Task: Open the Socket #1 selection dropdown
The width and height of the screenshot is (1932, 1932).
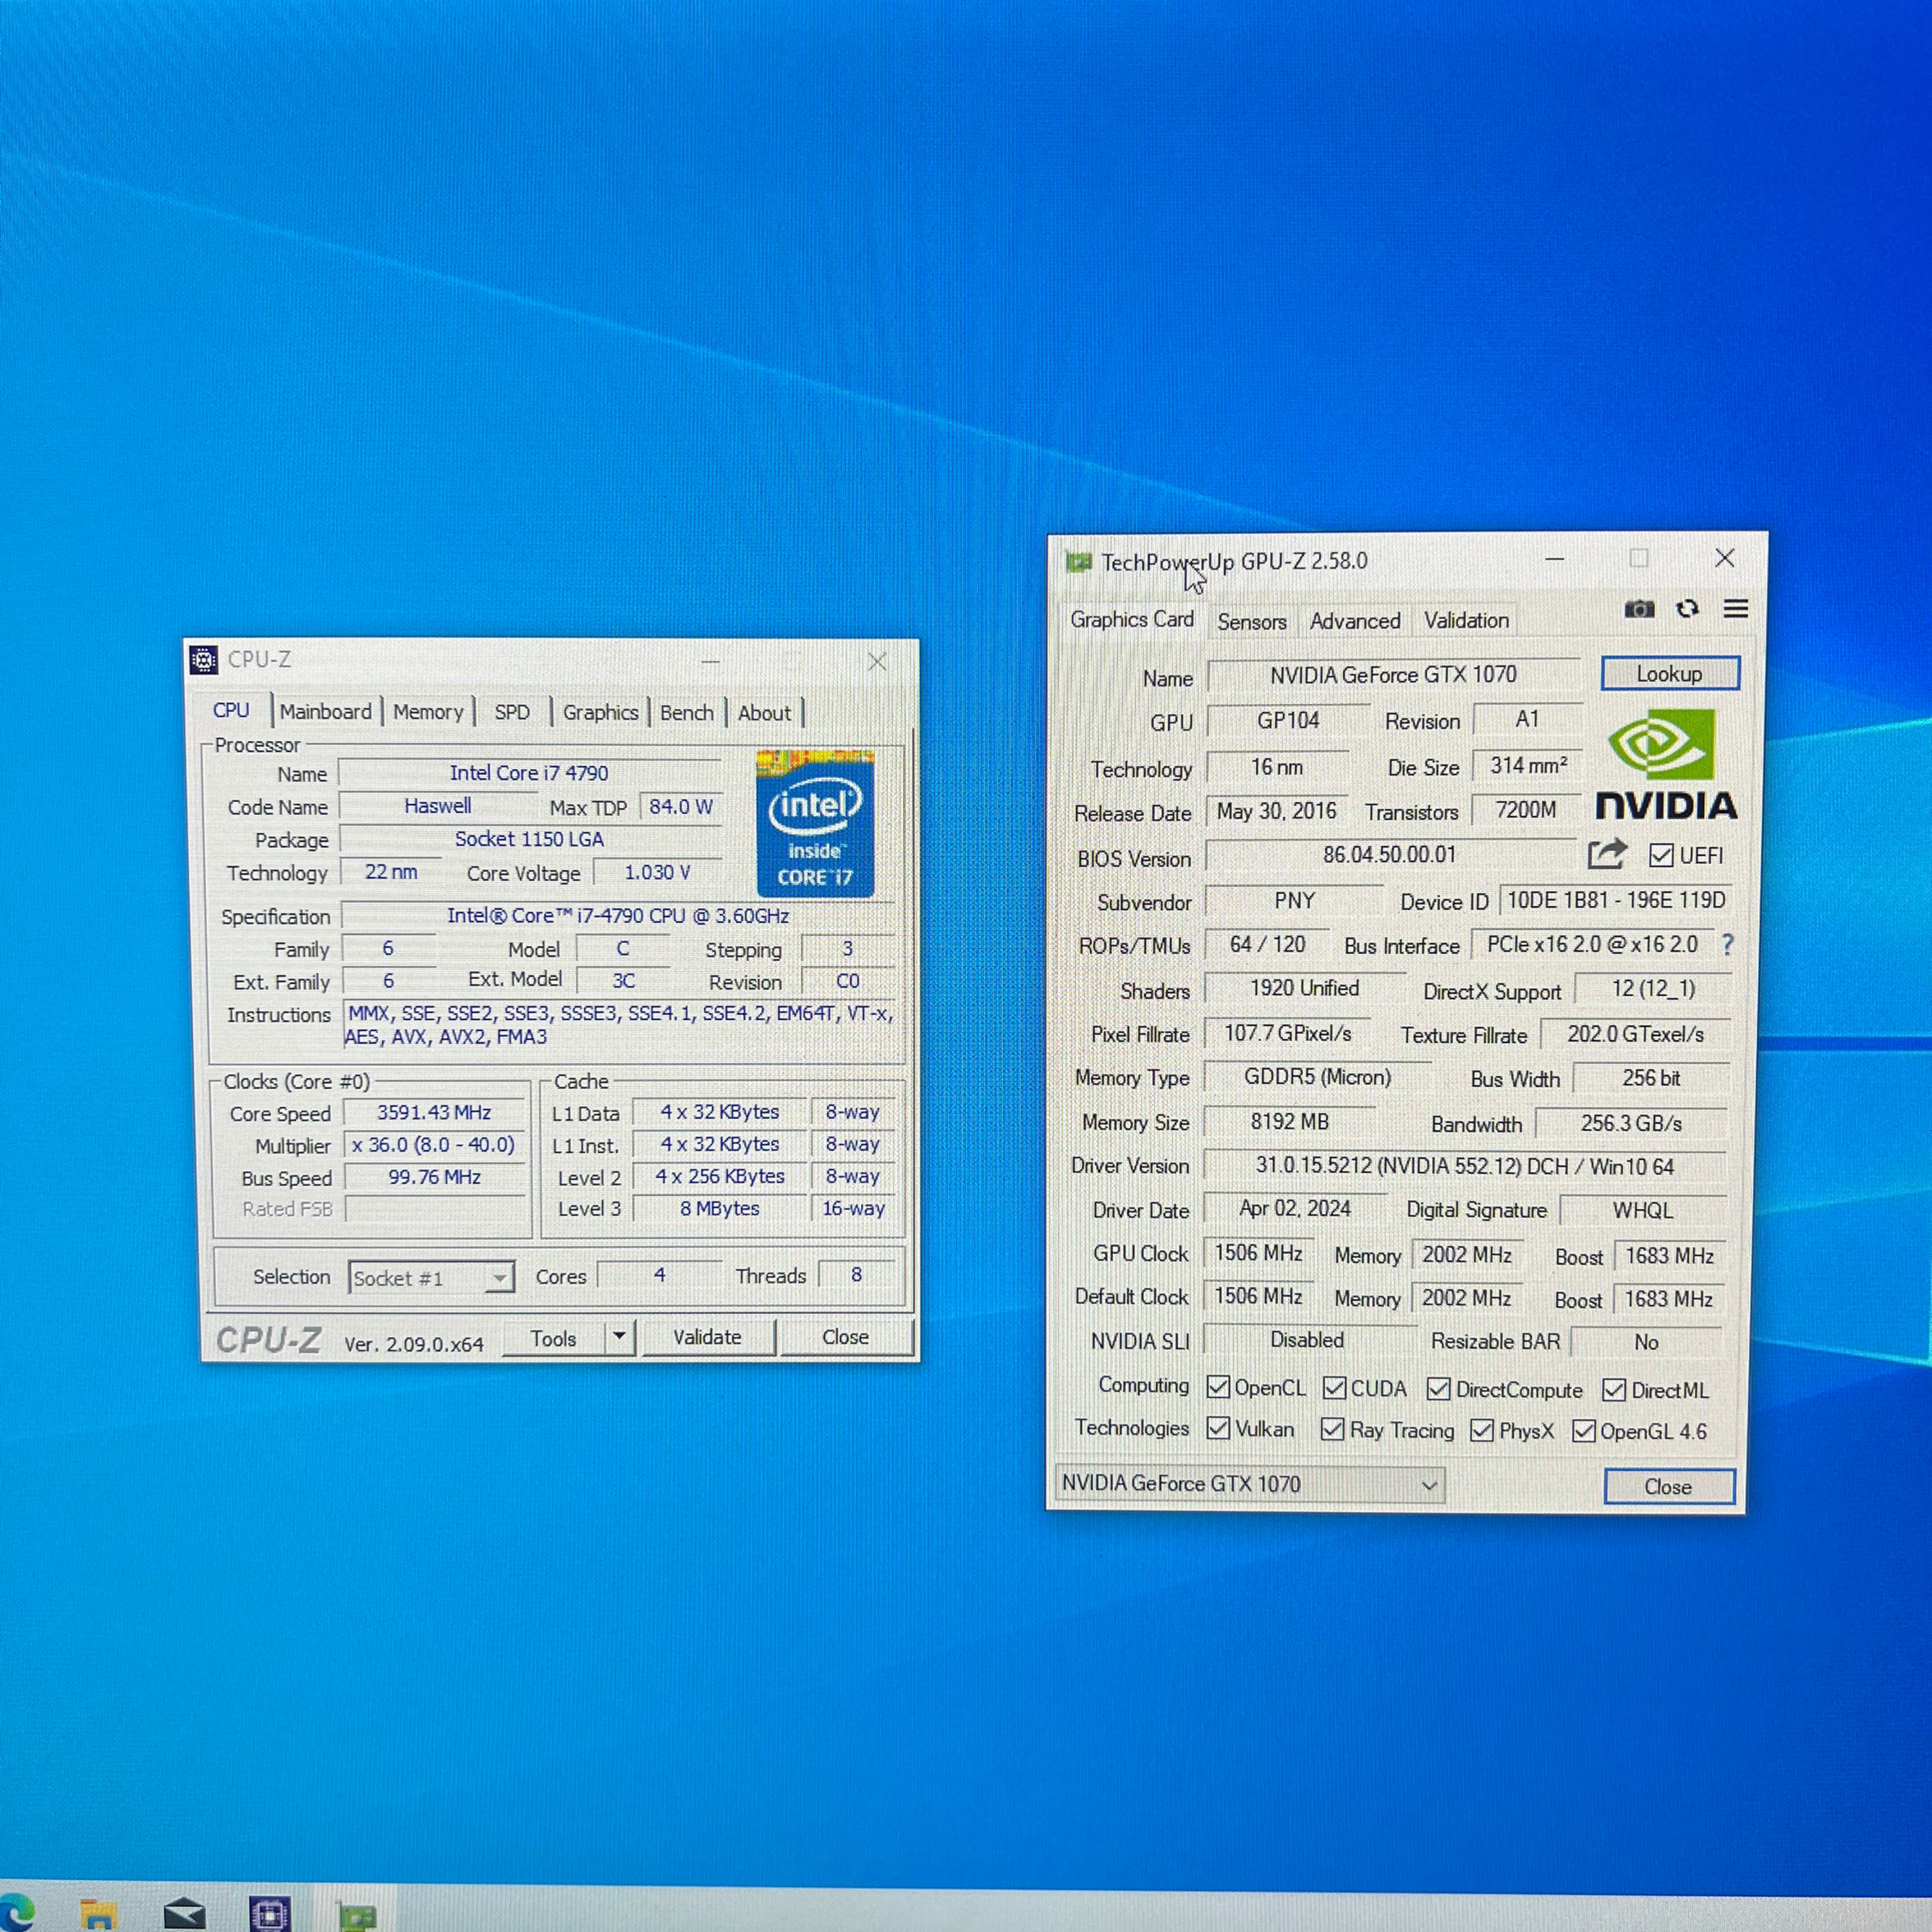Action: (431, 1277)
